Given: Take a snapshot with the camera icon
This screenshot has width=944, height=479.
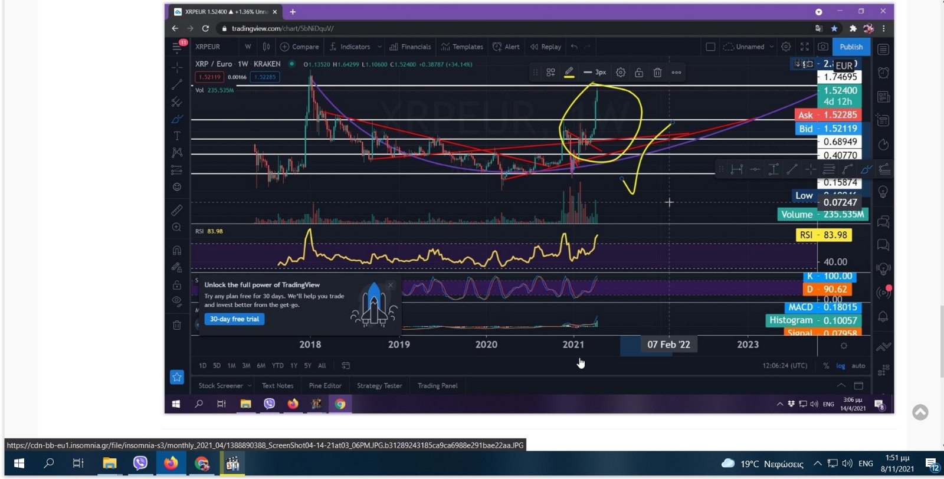Looking at the screenshot, I should click(x=823, y=47).
